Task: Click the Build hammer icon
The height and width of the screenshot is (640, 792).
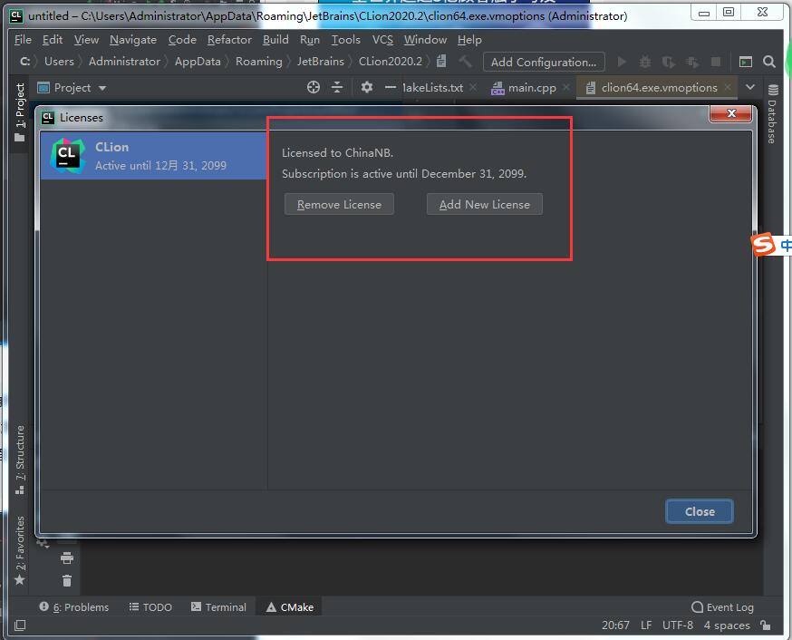Action: tap(465, 62)
